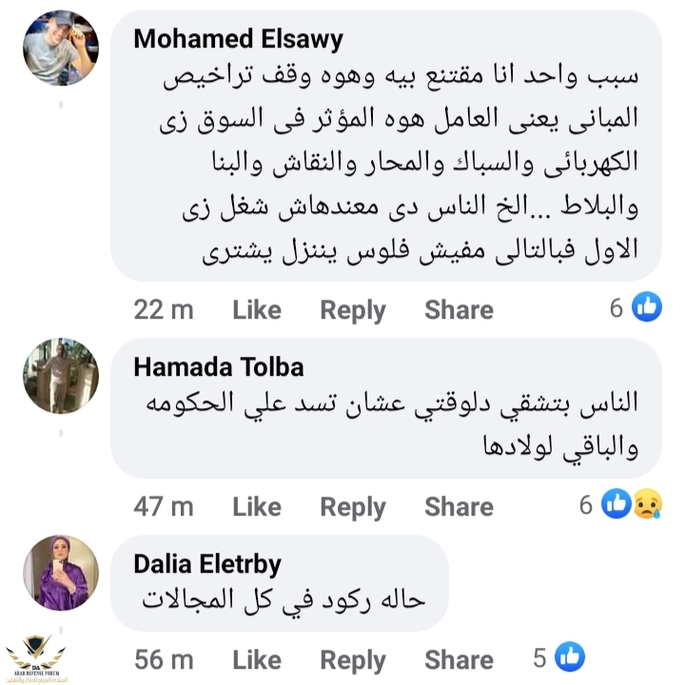Open Mohamed Elsawy's profile picture
This screenshot has height=685, width=685.
[x=61, y=48]
